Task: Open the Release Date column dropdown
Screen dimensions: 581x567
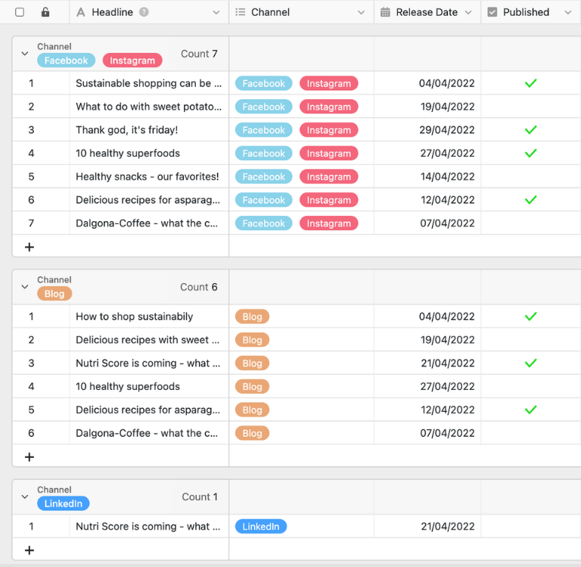Action: (x=468, y=12)
